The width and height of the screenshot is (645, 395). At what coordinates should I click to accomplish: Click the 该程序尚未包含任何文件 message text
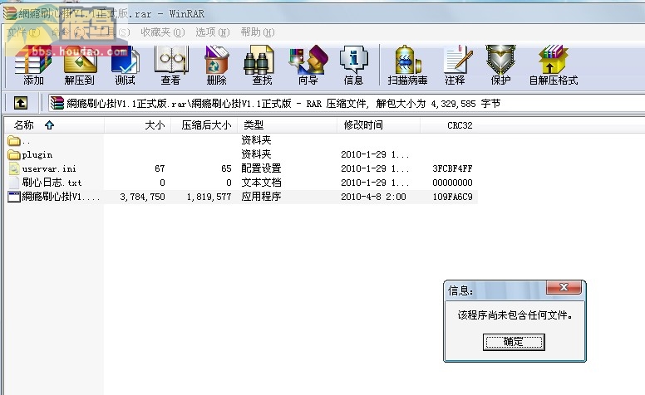515,315
